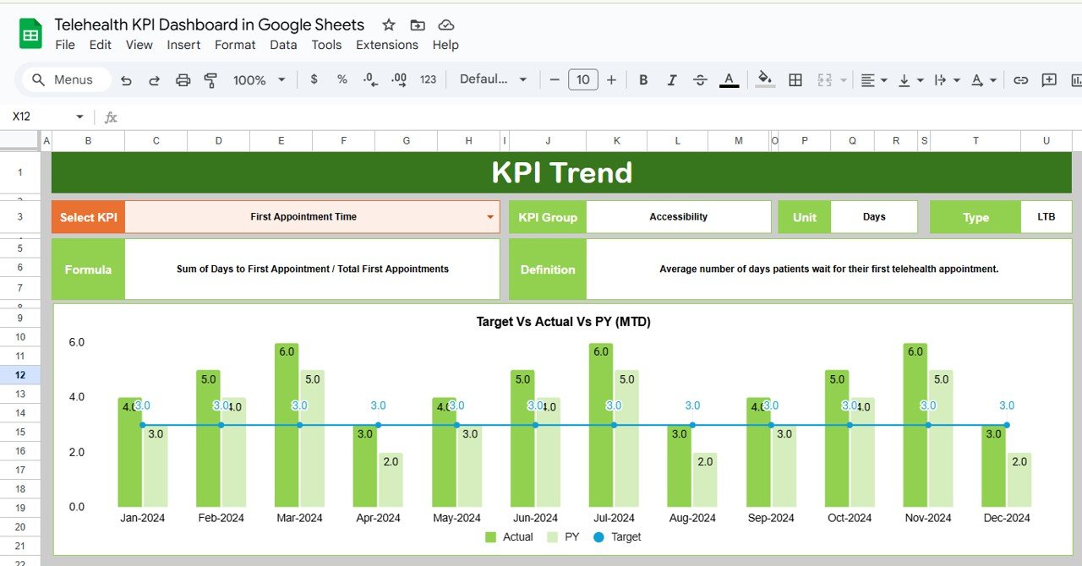Open the Select KPI dropdown arrow

click(489, 217)
